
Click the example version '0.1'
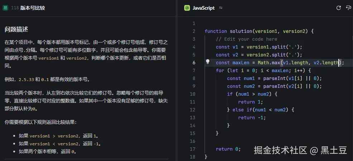[45, 80]
